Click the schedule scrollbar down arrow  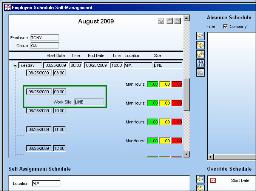[187, 154]
